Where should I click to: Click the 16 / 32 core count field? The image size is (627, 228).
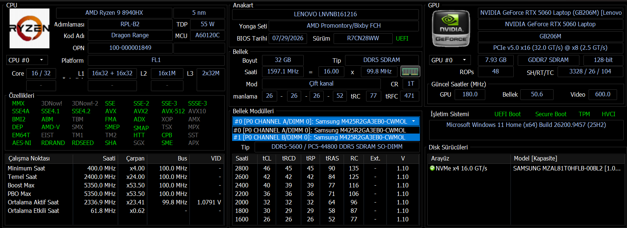click(41, 73)
